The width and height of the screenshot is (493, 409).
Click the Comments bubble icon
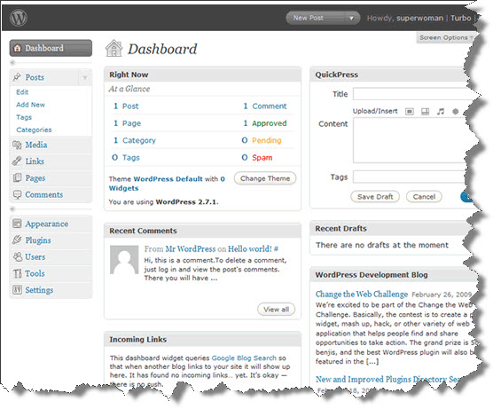coord(17,194)
